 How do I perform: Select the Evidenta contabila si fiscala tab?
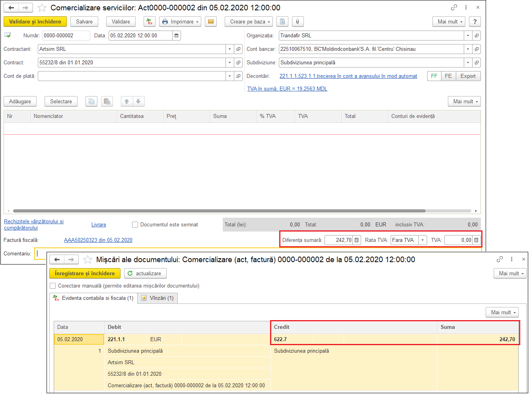click(x=94, y=298)
